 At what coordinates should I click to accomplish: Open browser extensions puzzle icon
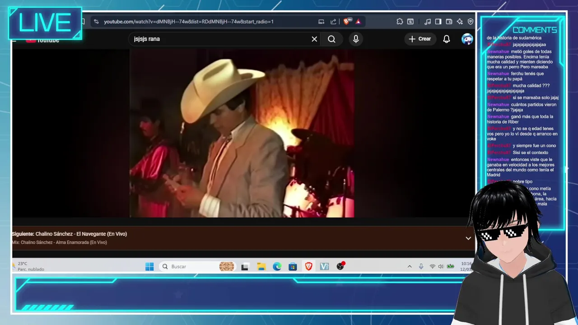[400, 22]
